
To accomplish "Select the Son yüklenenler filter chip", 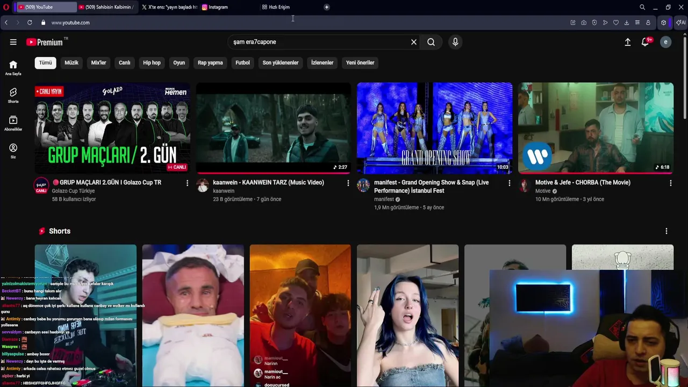I will point(281,63).
